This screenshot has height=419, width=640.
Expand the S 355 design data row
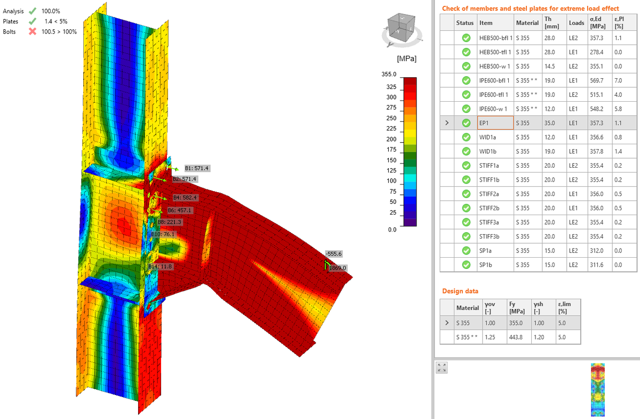point(447,323)
